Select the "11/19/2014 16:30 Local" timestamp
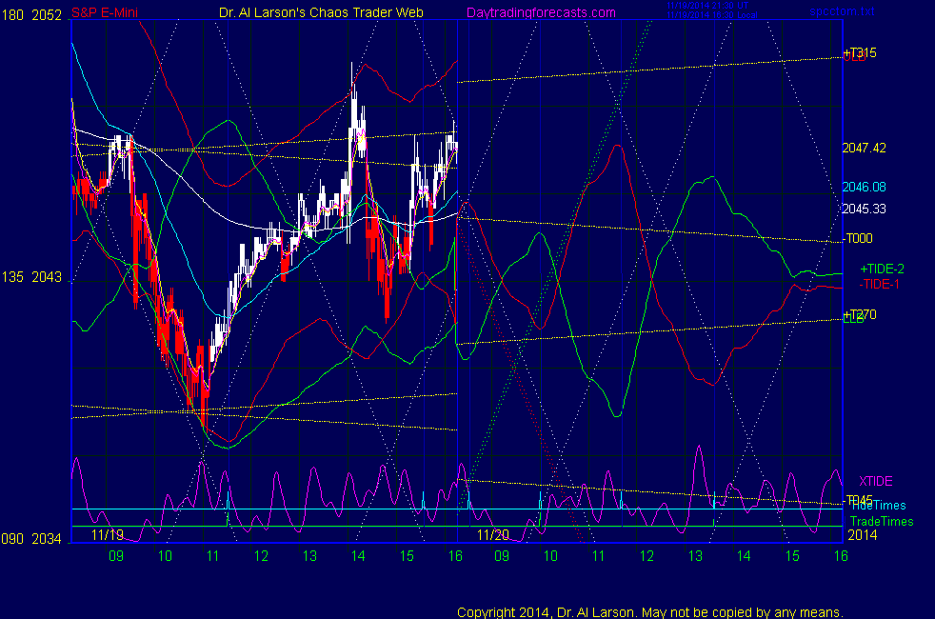 tap(712, 15)
